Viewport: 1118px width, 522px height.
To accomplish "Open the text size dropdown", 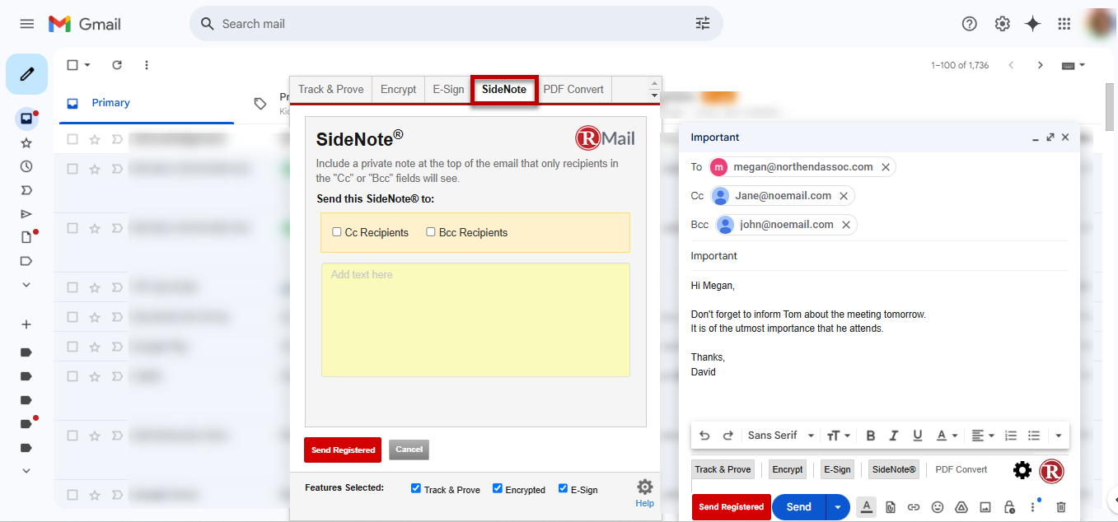I will pos(839,436).
